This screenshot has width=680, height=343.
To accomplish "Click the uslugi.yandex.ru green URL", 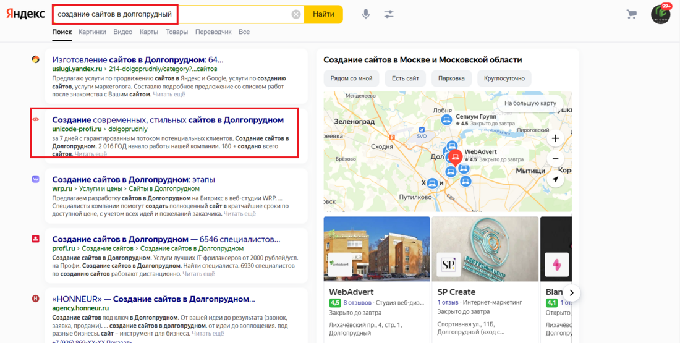I will tap(77, 69).
